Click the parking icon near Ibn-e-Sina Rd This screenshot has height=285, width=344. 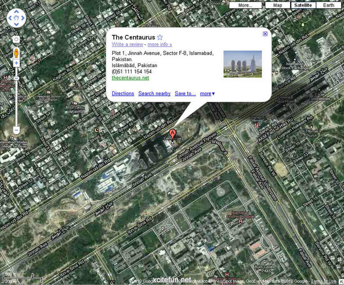(163, 229)
